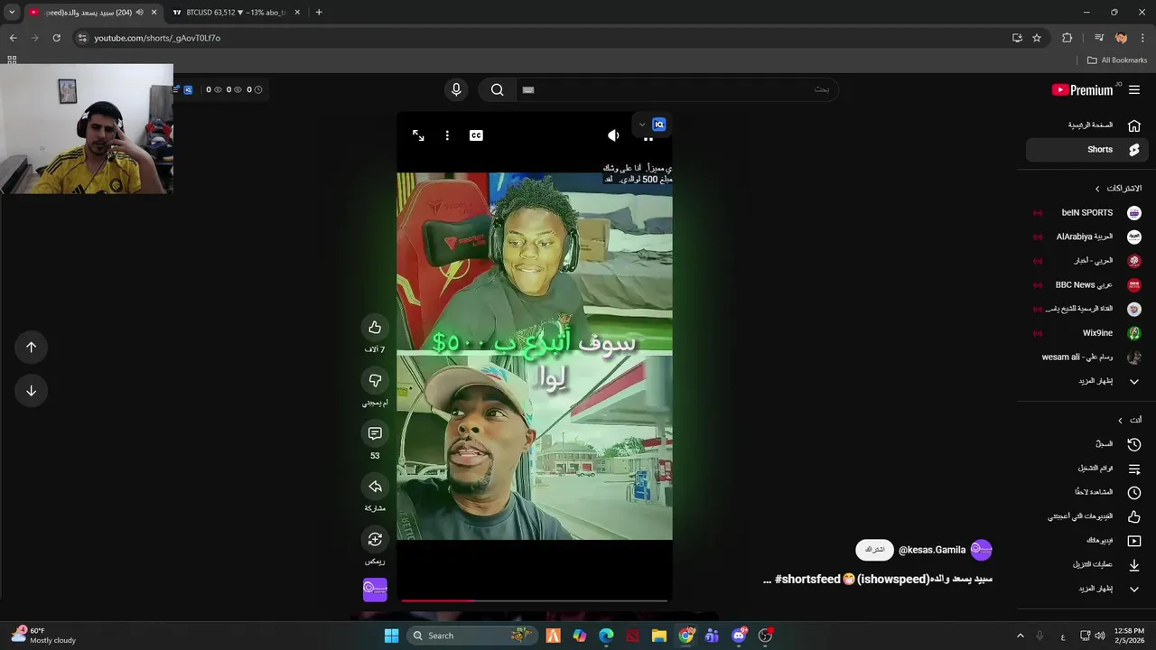This screenshot has height=650, width=1156.
Task: Go to the next Short
Action: (31, 390)
